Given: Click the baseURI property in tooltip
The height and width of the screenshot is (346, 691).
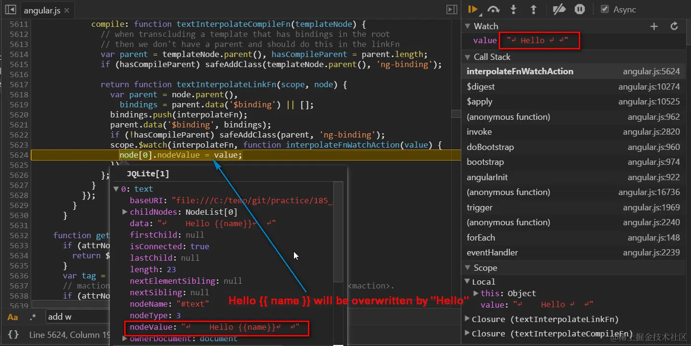Looking at the screenshot, I should [148, 200].
